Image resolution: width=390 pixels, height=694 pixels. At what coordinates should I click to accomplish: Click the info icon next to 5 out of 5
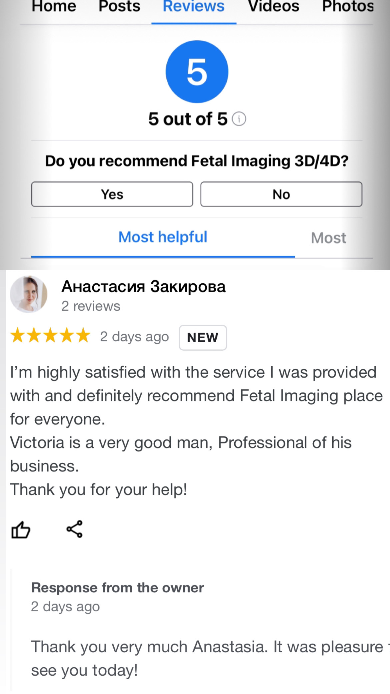[239, 119]
